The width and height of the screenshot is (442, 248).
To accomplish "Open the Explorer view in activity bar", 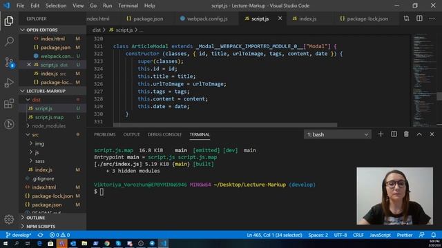I will [x=9, y=21].
